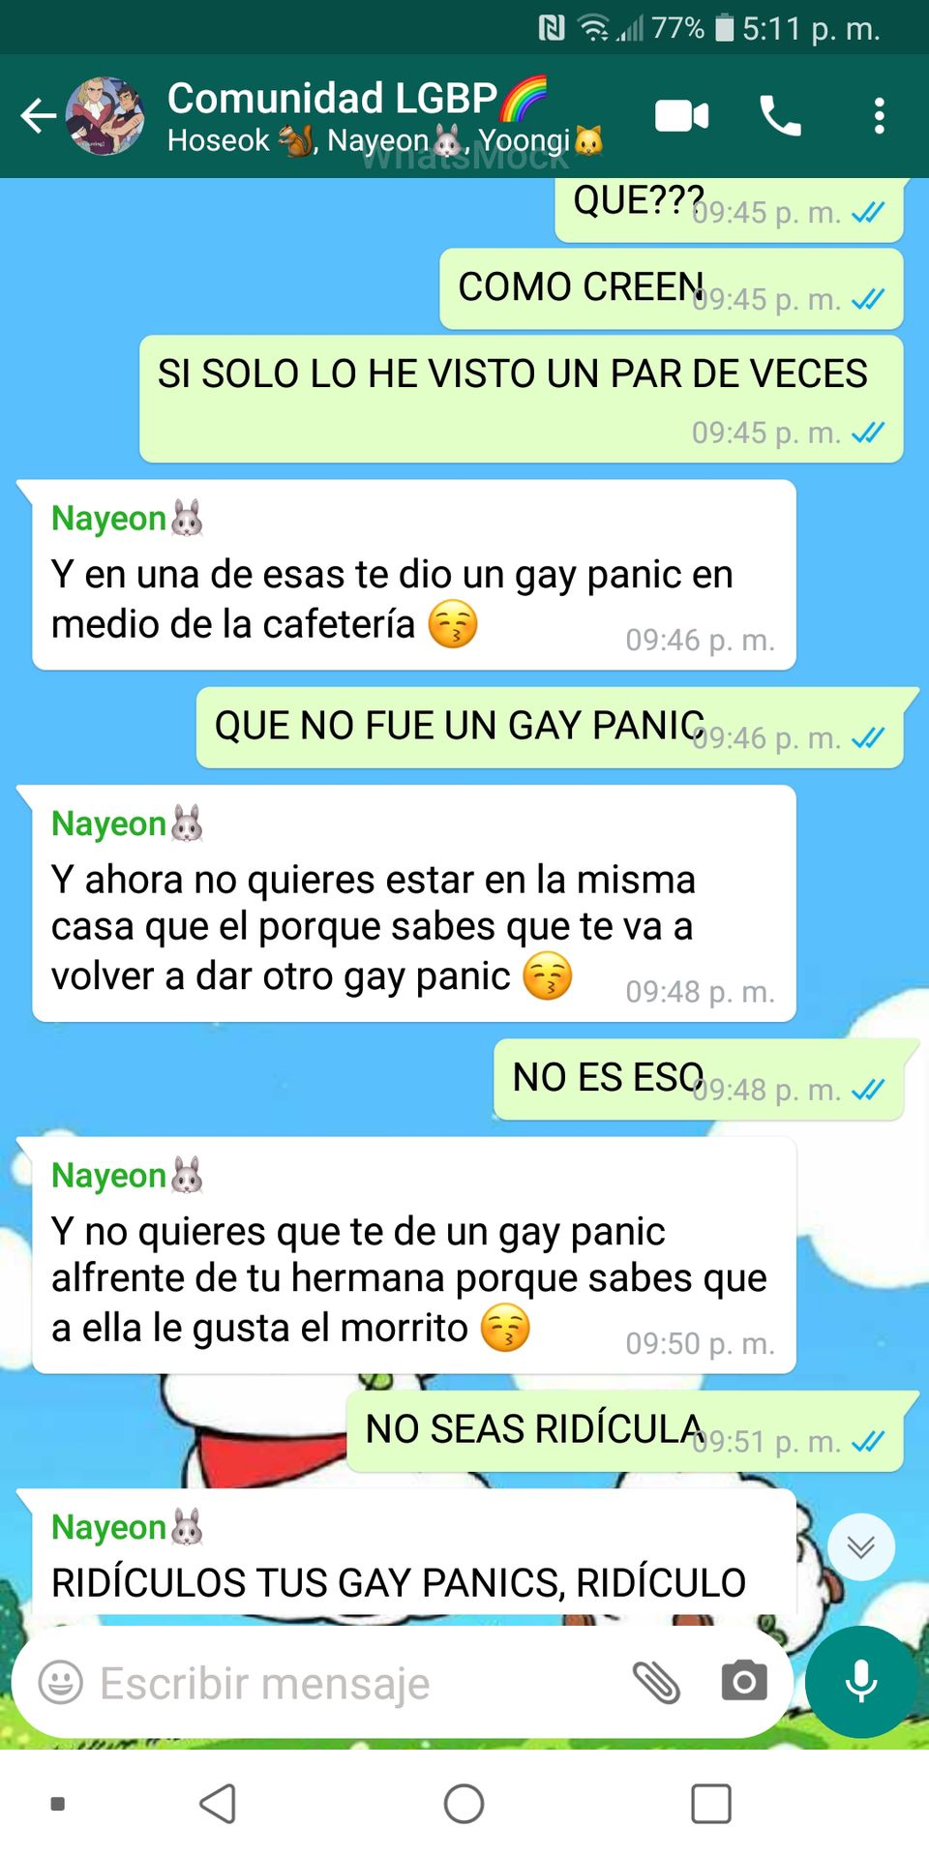The height and width of the screenshot is (1858, 929).
Task: Tap the Android back navigation button
Action: [218, 1804]
